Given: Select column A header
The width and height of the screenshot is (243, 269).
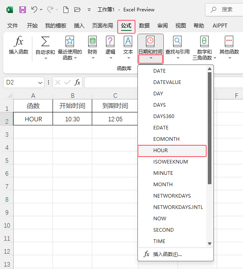Looking at the screenshot, I should 33,96.
